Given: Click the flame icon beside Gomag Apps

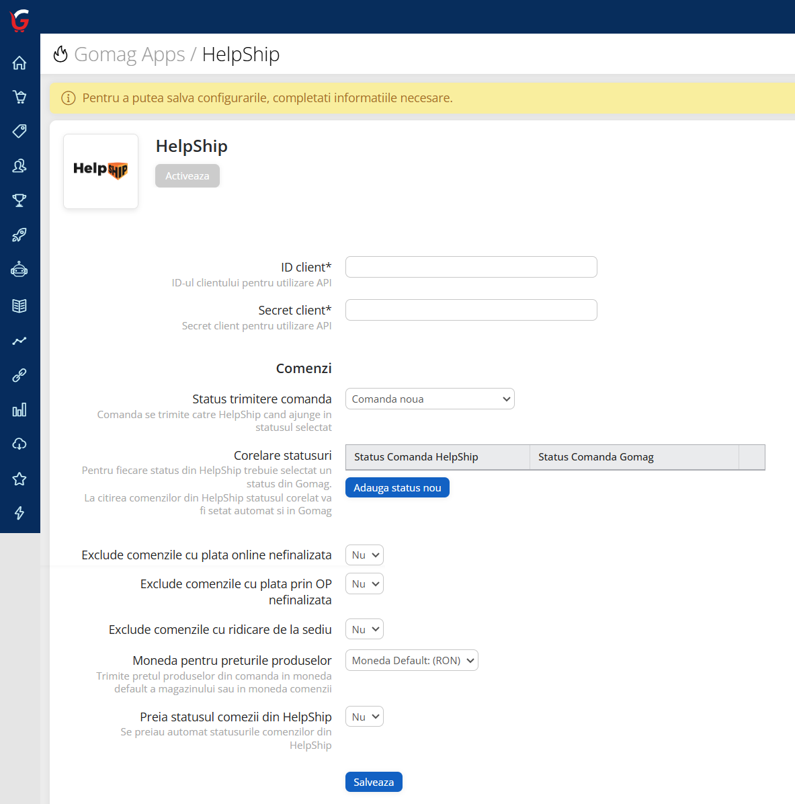Looking at the screenshot, I should (60, 54).
